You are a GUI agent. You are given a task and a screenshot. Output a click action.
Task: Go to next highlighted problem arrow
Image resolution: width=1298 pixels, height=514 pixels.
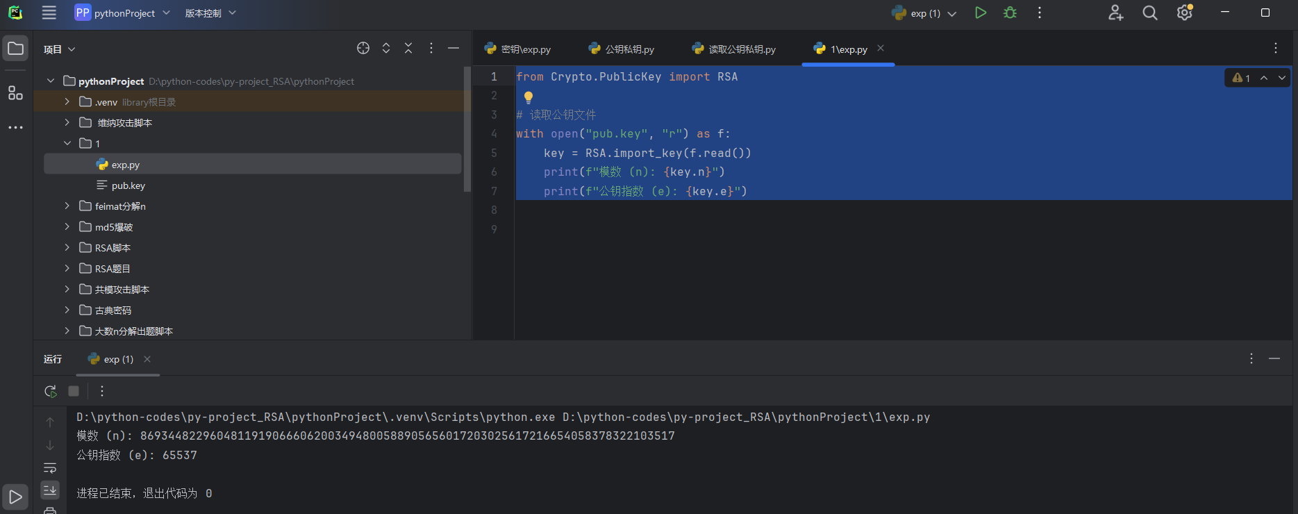coord(1282,78)
